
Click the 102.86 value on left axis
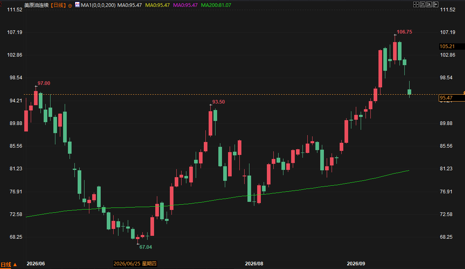click(x=15, y=55)
